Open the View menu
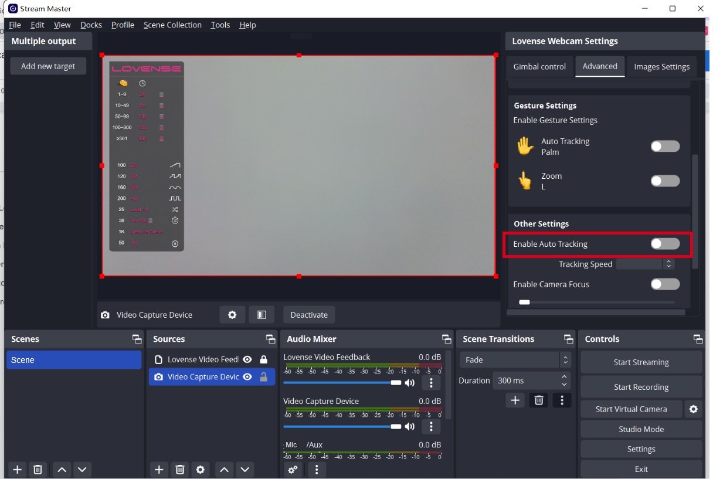Screen dimensions: 713x479 click(62, 25)
